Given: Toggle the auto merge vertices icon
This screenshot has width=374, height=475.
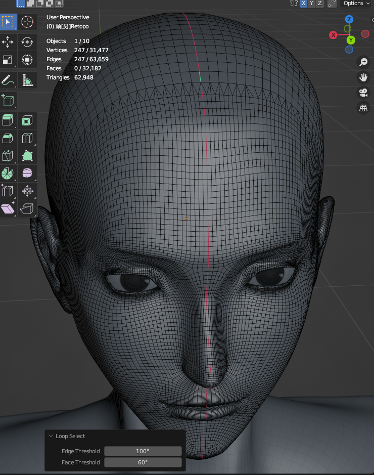Looking at the screenshot, I should (x=332, y=4).
